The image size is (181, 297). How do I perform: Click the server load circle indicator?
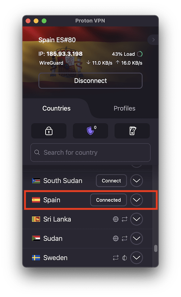click(x=140, y=54)
